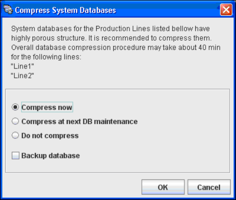
Task: Dismiss the dialog with Cancel
Action: (209, 187)
